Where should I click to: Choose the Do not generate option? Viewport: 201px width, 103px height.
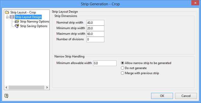(123, 68)
